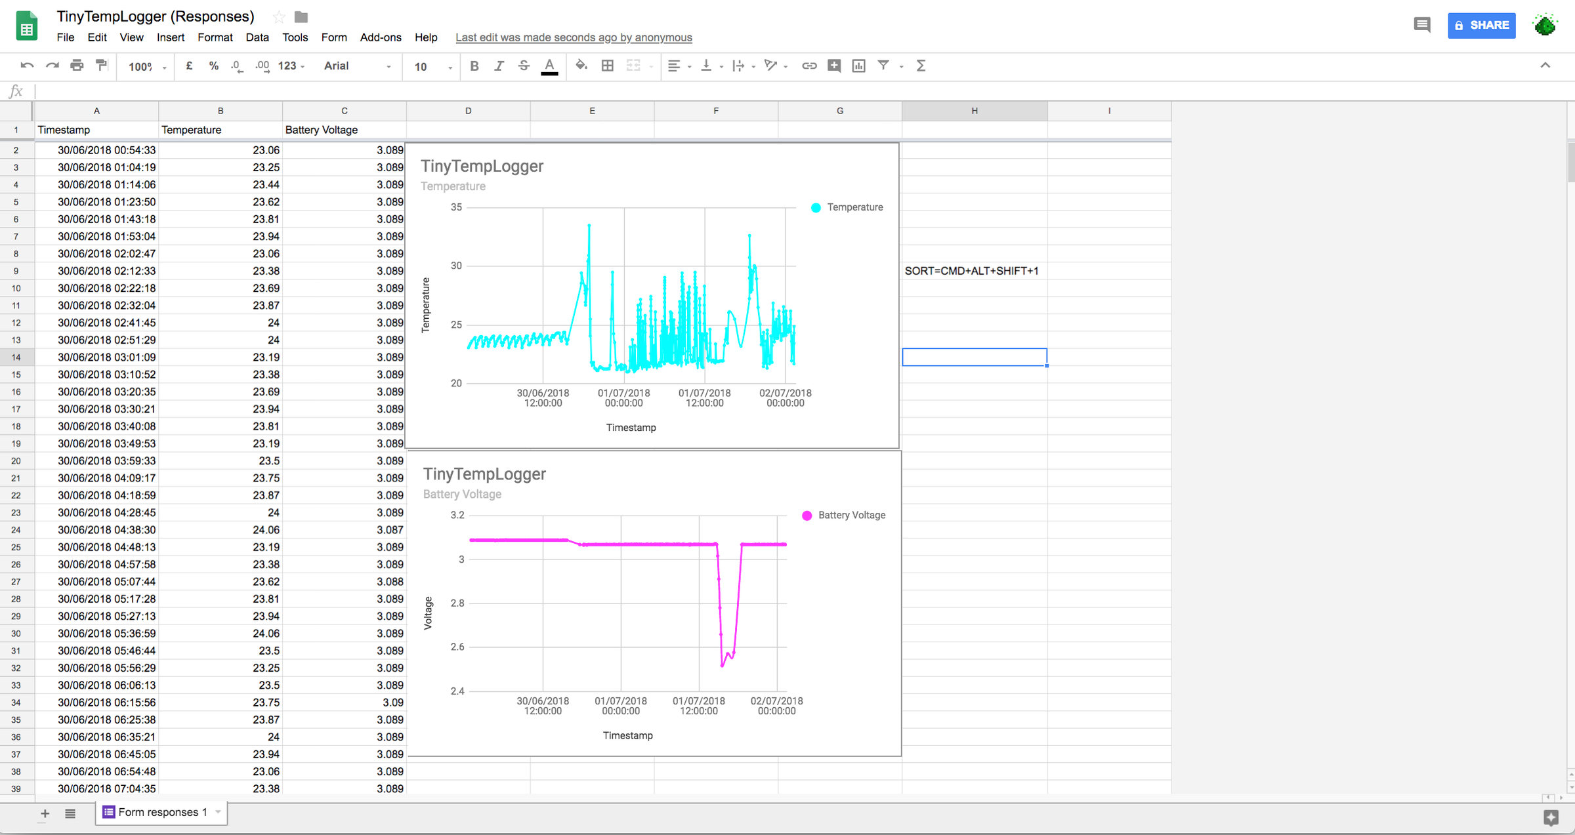Open the Format menu
This screenshot has width=1575, height=835.
click(x=215, y=37)
